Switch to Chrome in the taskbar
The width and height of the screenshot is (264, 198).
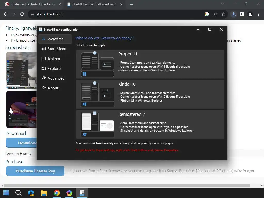pos(57,193)
